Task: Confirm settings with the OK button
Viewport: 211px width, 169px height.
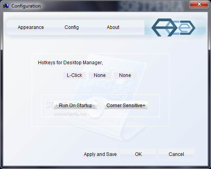Action: click(x=138, y=154)
